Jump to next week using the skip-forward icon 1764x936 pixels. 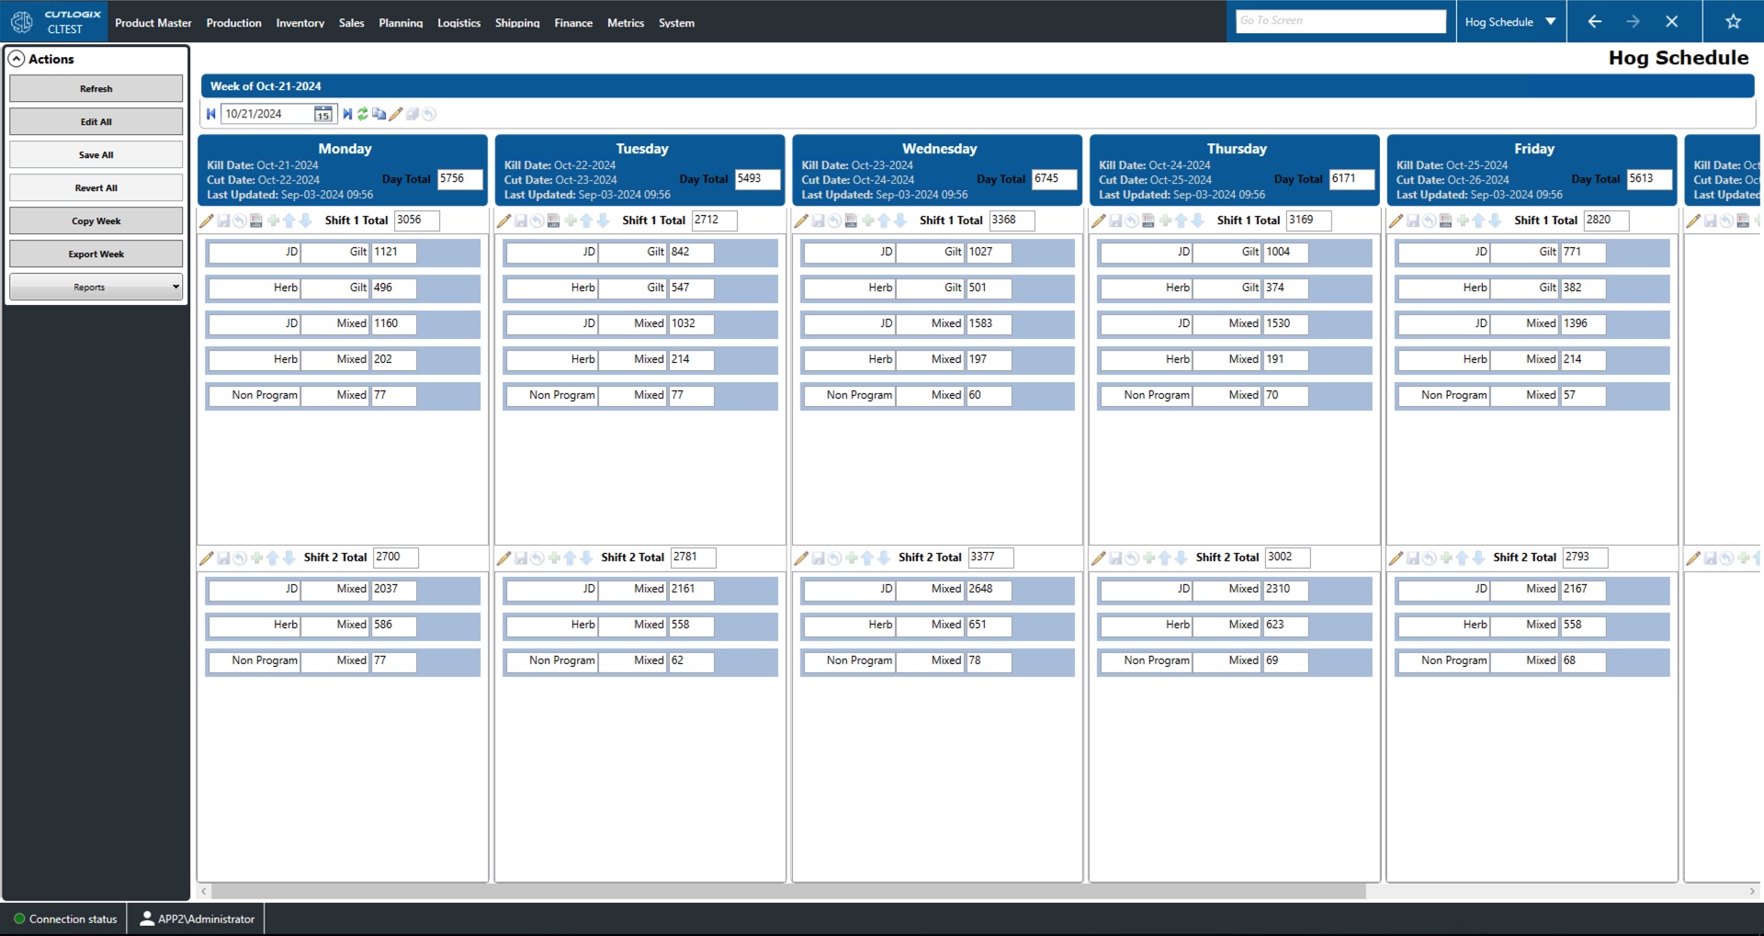tap(347, 114)
